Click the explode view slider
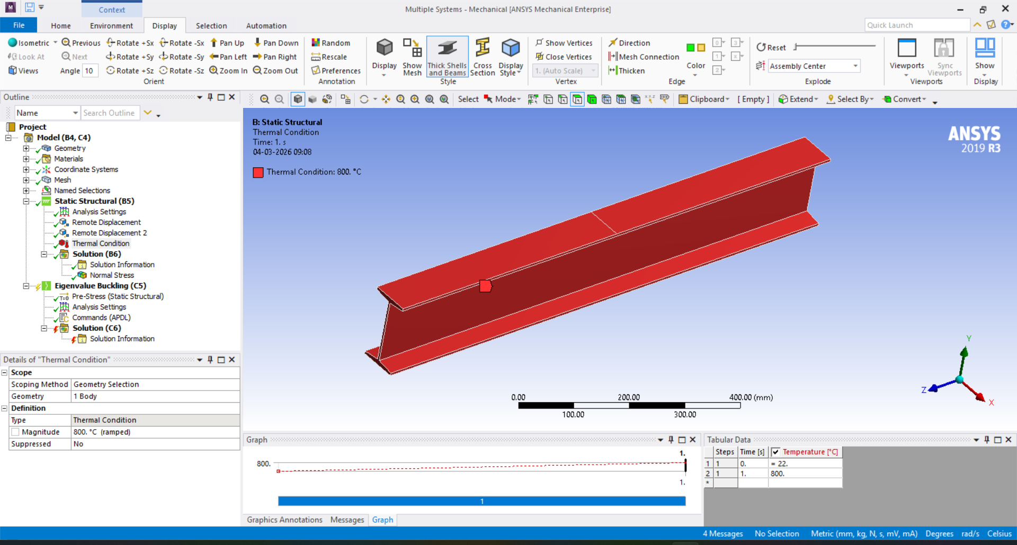 (x=835, y=47)
